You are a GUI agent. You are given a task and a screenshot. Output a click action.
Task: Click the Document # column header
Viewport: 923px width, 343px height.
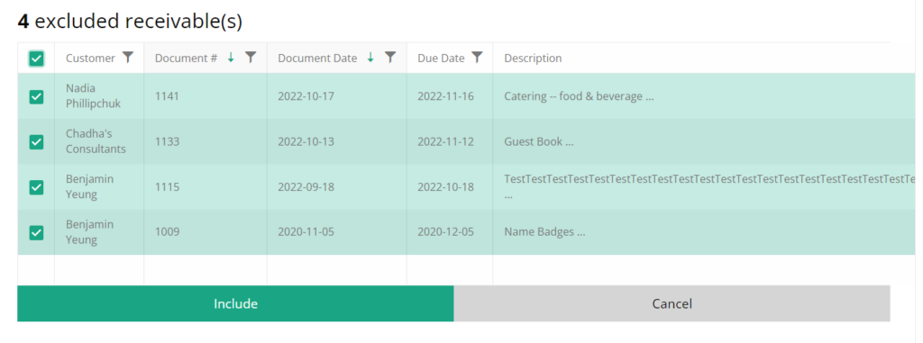coord(186,59)
